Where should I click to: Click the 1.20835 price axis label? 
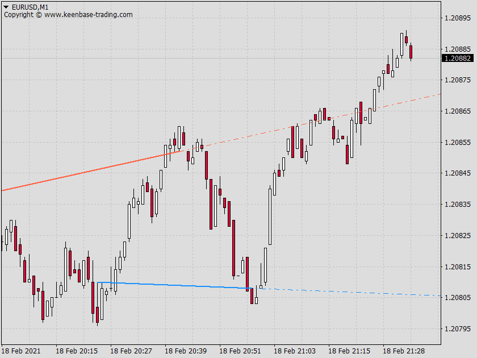pyautogui.click(x=458, y=204)
